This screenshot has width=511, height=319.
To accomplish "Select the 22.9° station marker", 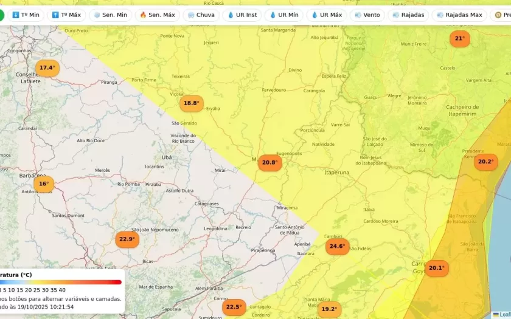I will [127, 239].
